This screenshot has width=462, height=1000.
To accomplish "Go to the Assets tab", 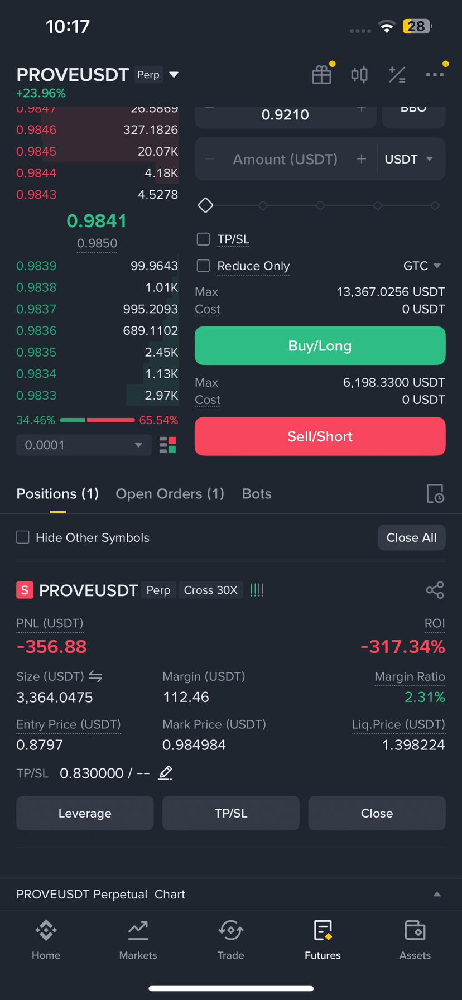I will 415,940.
